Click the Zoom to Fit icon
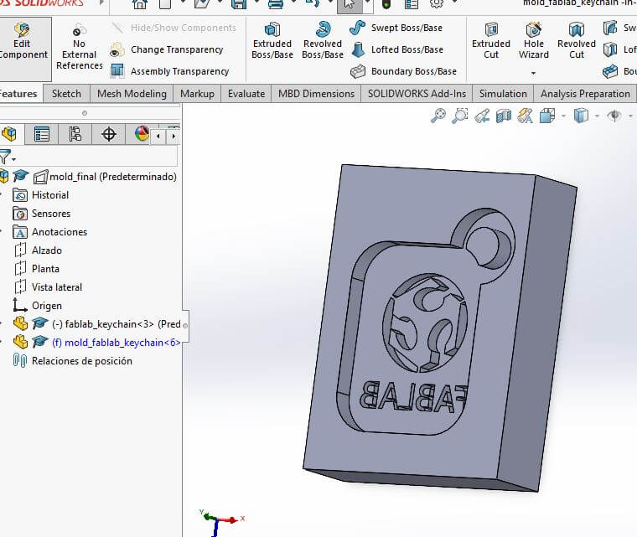The height and width of the screenshot is (537, 637). (438, 116)
